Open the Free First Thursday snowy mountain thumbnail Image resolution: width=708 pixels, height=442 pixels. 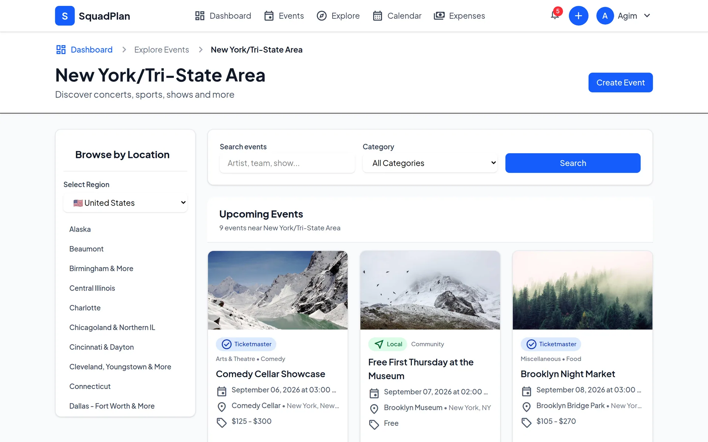point(430,290)
